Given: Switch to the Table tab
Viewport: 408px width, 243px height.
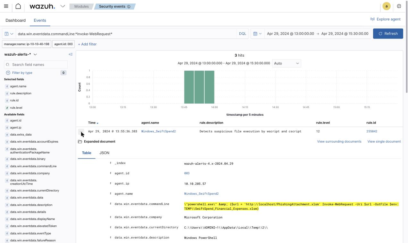Looking at the screenshot, I should click(x=87, y=153).
